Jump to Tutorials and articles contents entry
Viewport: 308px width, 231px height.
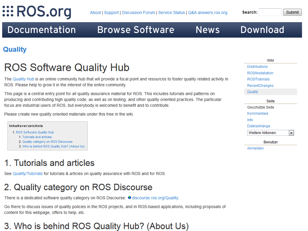point(37,137)
